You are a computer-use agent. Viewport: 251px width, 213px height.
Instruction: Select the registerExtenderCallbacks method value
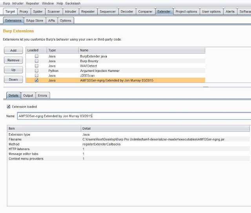point(102,144)
